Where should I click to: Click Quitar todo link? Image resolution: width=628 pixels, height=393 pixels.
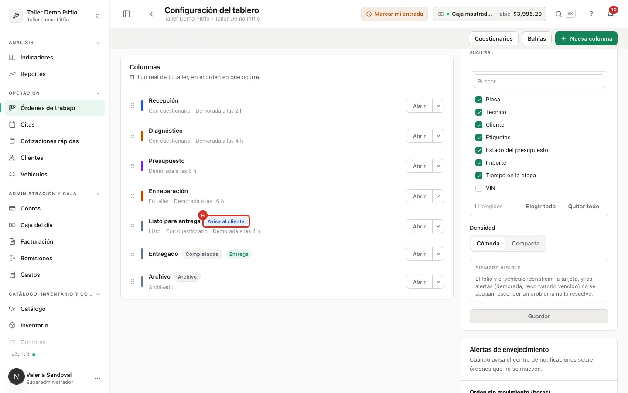click(584, 206)
